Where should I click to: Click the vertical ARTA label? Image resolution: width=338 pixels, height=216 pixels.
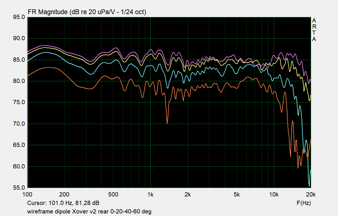click(x=314, y=30)
